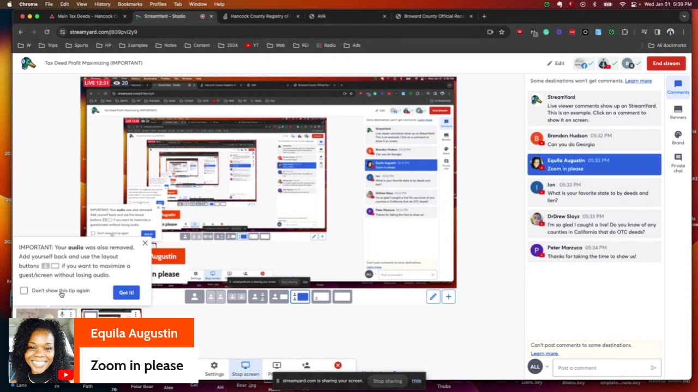Open the Content bookmarks folder
The image size is (698, 392).
[x=197, y=45]
